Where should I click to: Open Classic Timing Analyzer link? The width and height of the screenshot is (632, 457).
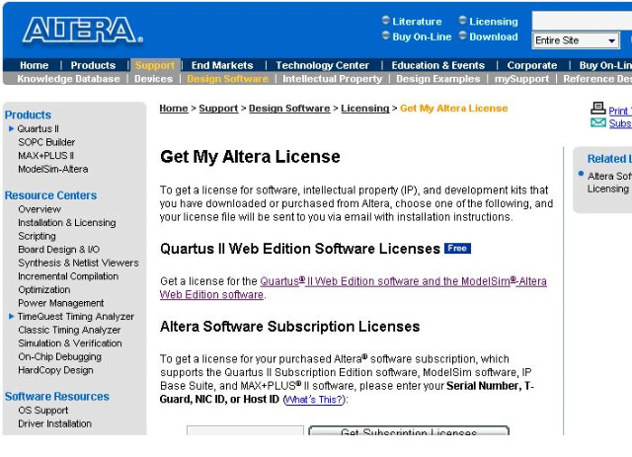[x=69, y=330]
